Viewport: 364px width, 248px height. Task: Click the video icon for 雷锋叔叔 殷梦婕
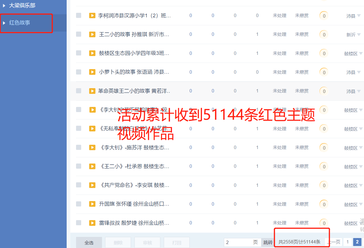point(92,223)
